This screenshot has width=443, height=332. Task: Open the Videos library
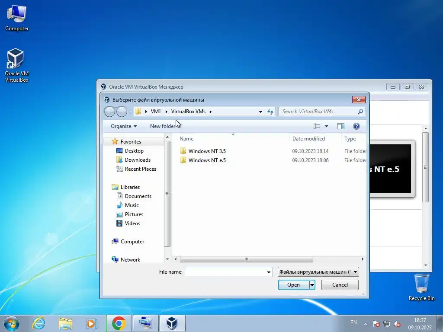132,223
